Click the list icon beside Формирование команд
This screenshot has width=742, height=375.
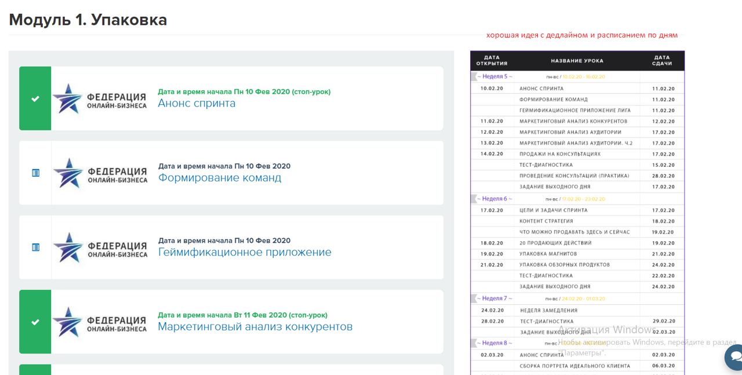35,173
